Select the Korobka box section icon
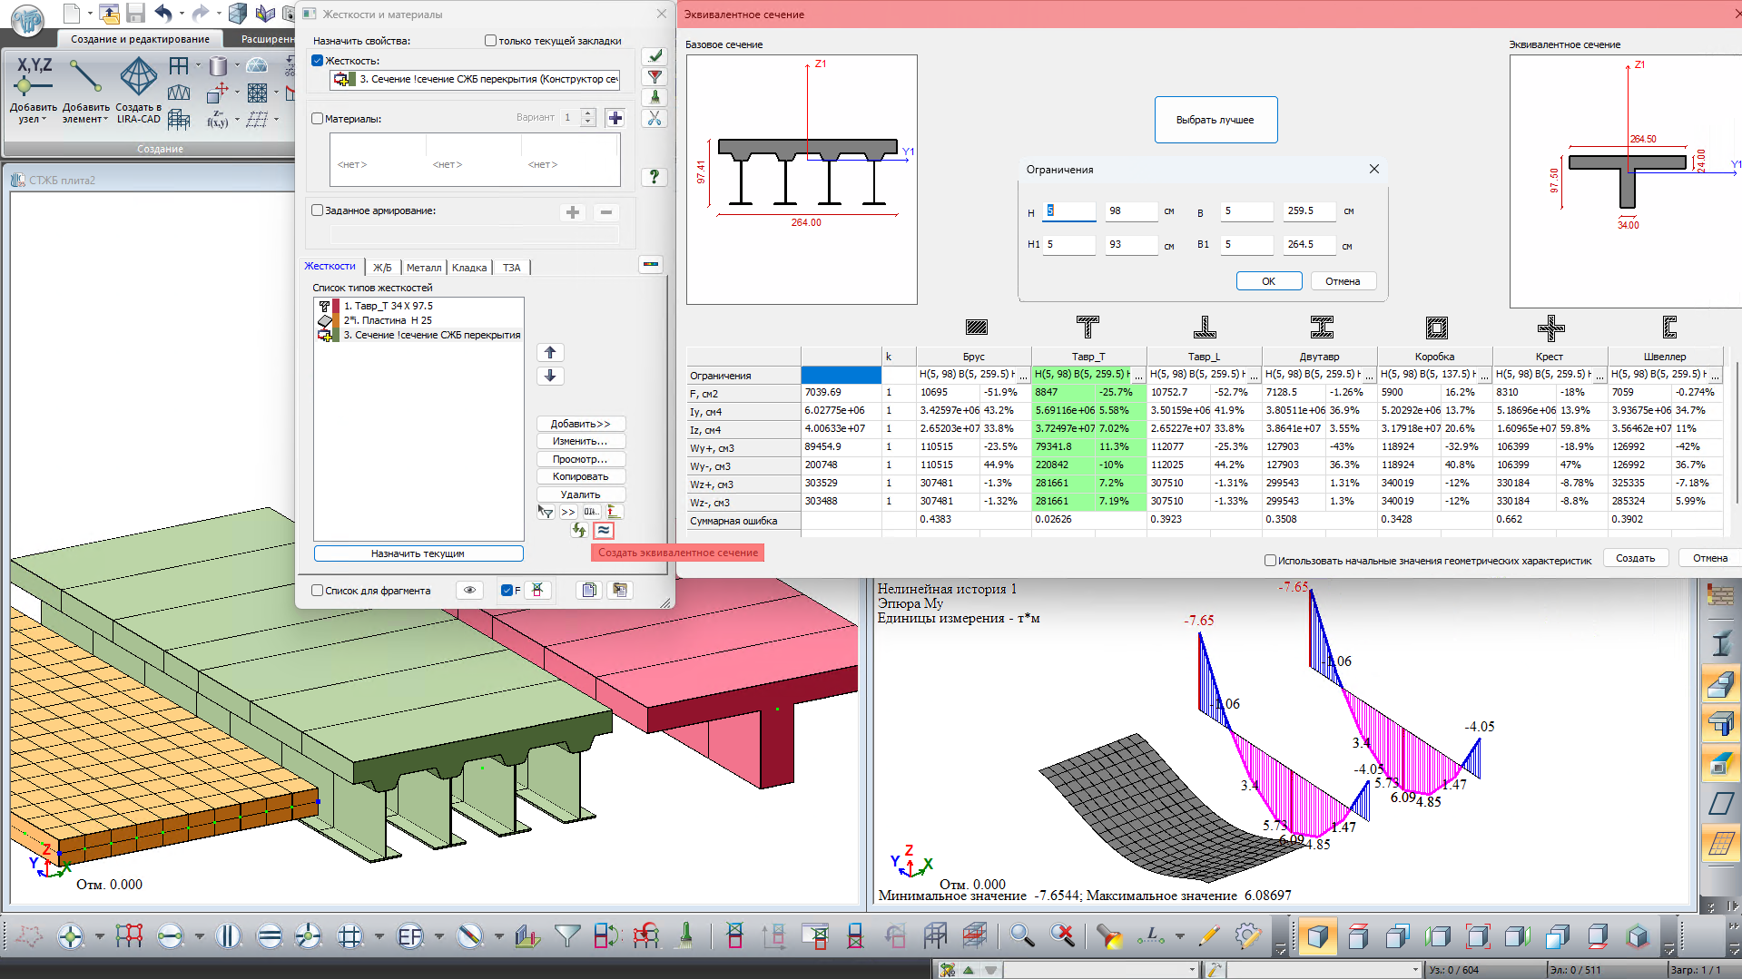 [1436, 328]
